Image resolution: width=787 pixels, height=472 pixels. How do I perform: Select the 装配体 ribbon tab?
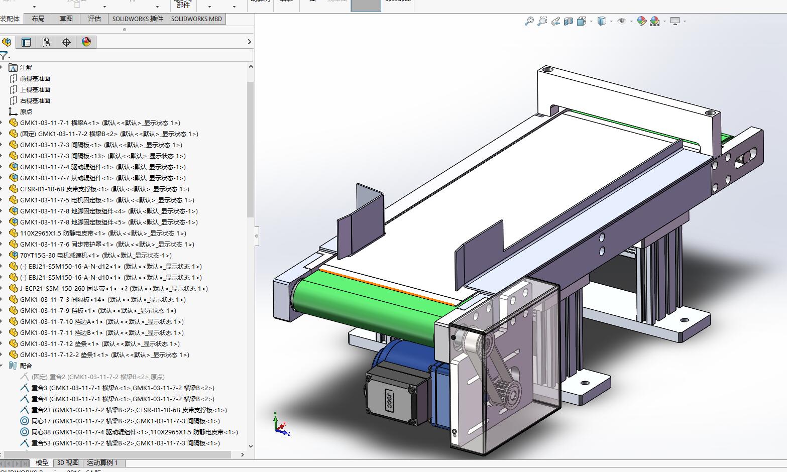[11, 19]
